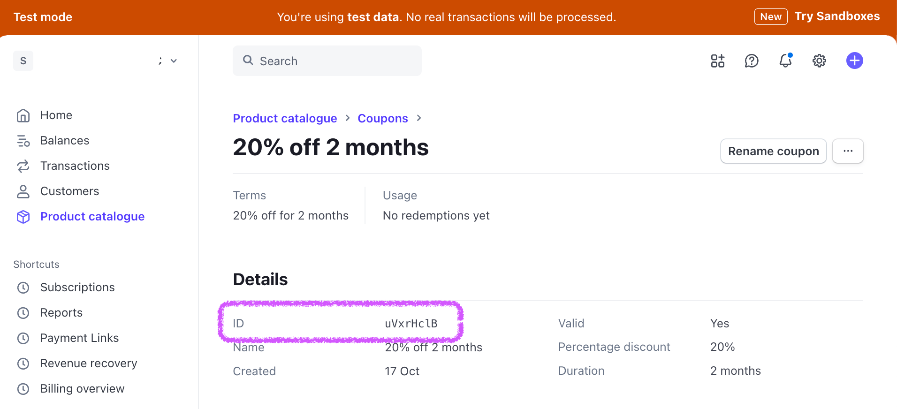Click the purple plus create button
This screenshot has height=409, width=897.
click(x=854, y=61)
